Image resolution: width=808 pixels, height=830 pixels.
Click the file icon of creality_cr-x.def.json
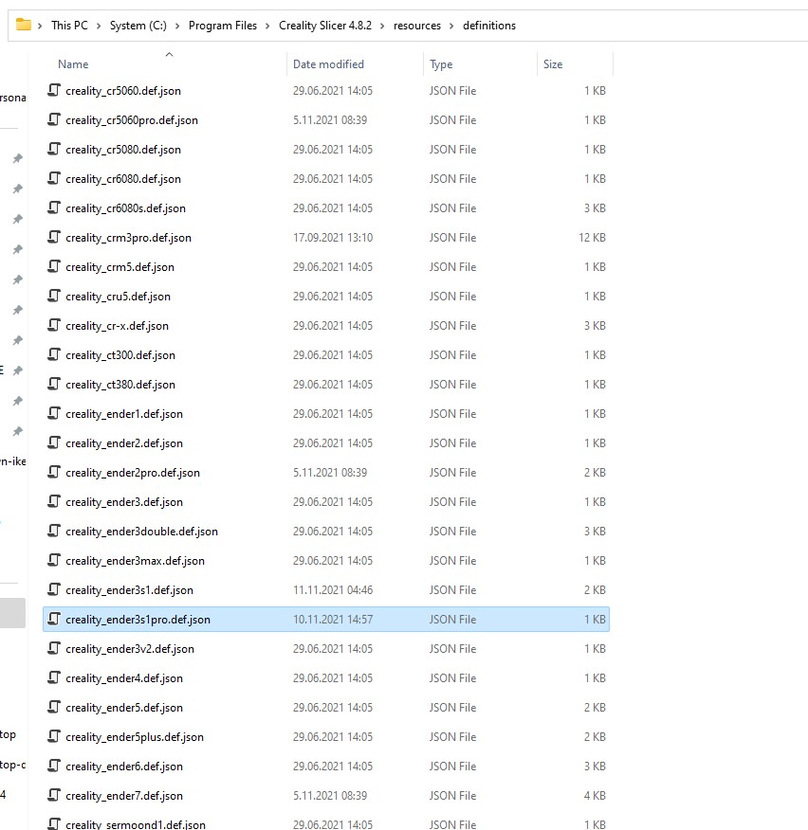coord(54,325)
